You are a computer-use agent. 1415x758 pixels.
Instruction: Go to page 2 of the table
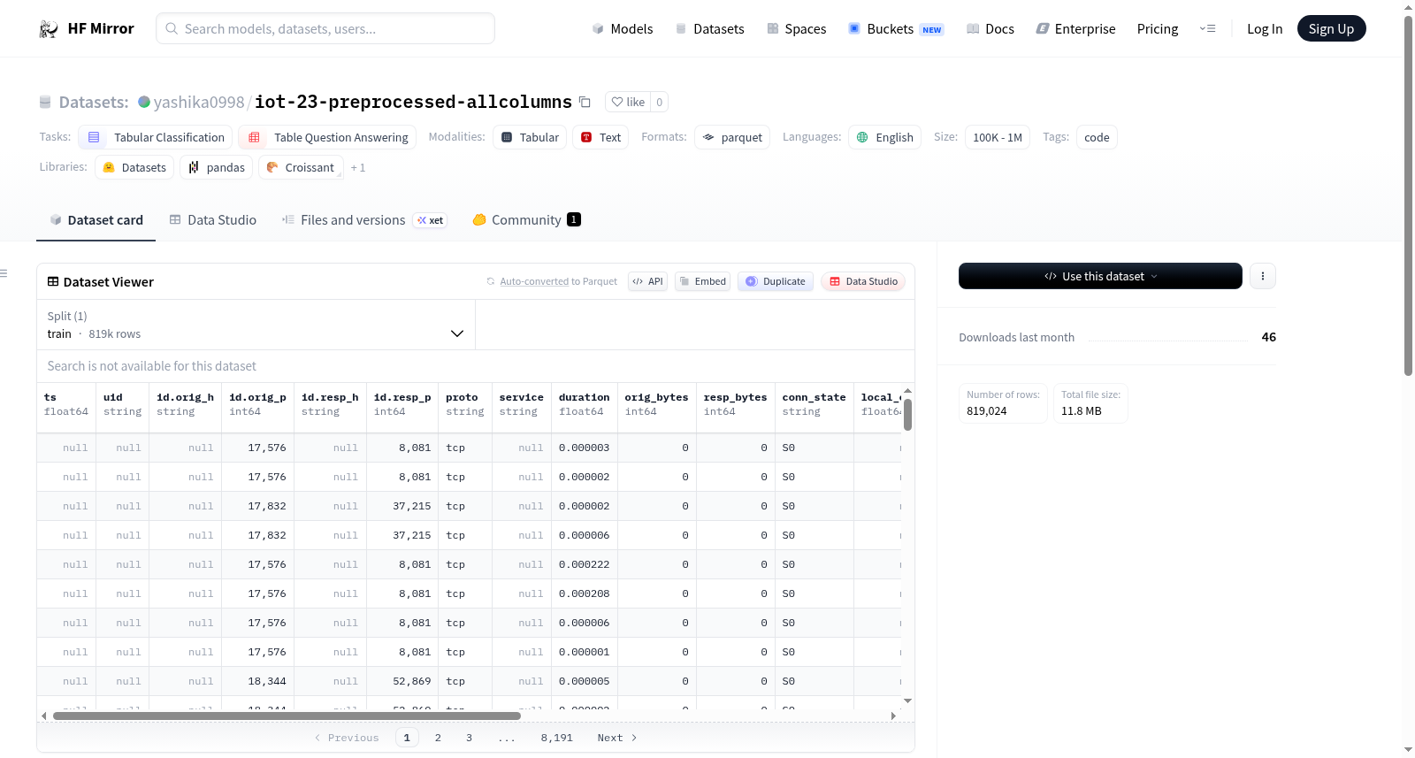(438, 738)
